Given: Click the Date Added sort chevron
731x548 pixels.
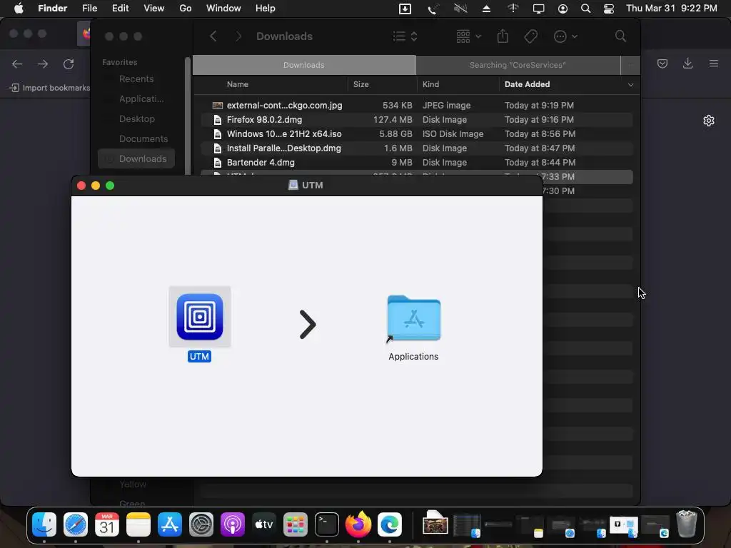Looking at the screenshot, I should click(x=631, y=85).
